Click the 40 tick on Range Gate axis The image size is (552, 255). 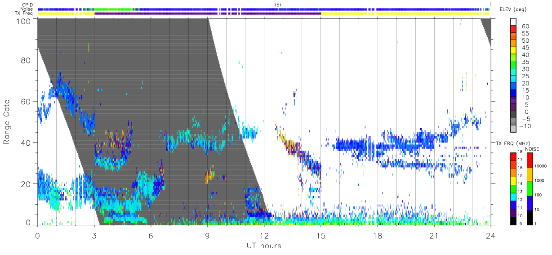26,143
